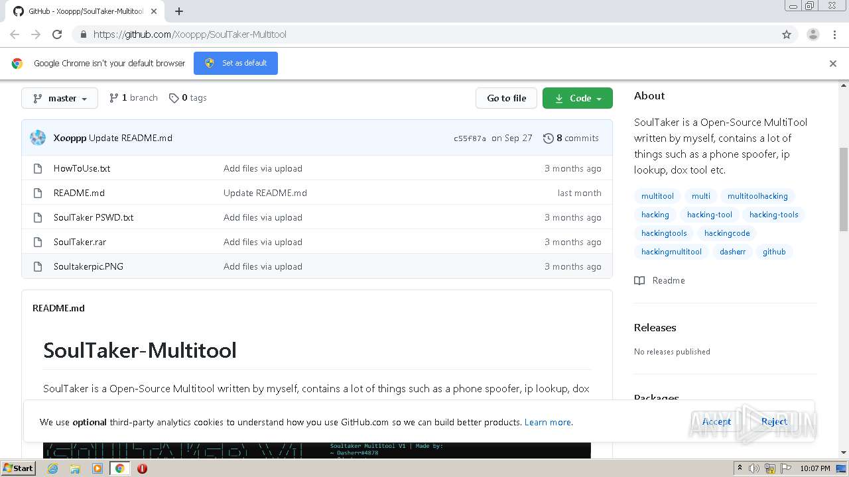Open Soultakerpic.PNG file

click(88, 266)
